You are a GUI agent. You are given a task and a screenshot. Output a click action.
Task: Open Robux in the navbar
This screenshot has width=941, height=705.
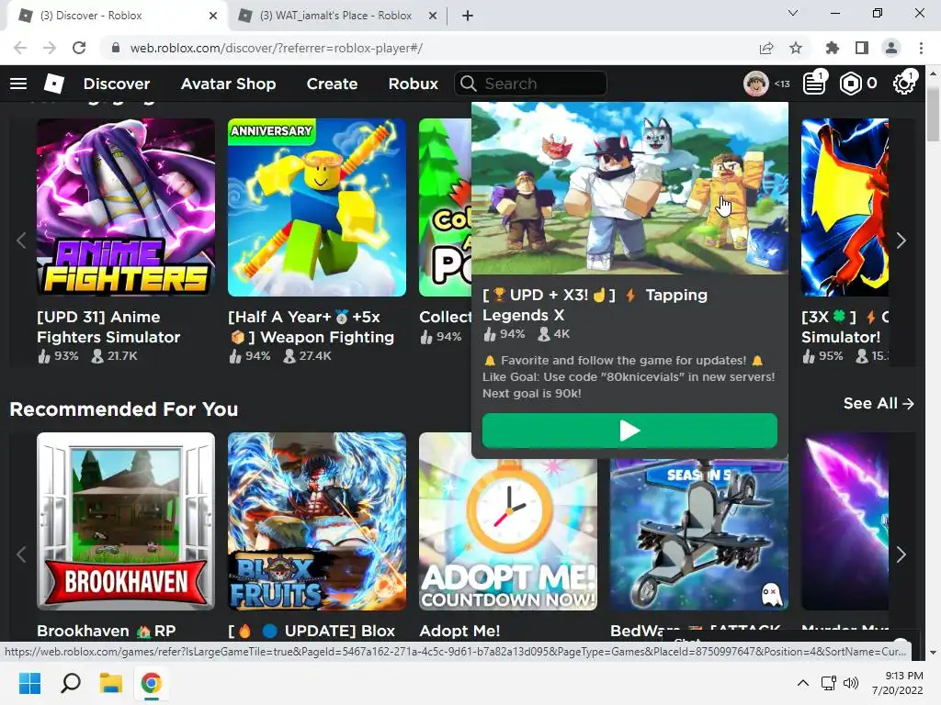[413, 84]
